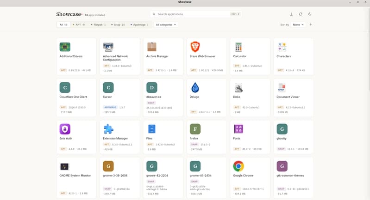Open the Calculator app icon

coord(238,47)
